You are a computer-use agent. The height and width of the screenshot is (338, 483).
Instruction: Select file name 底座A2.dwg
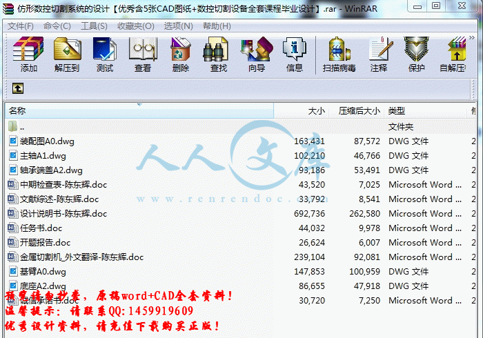43,286
